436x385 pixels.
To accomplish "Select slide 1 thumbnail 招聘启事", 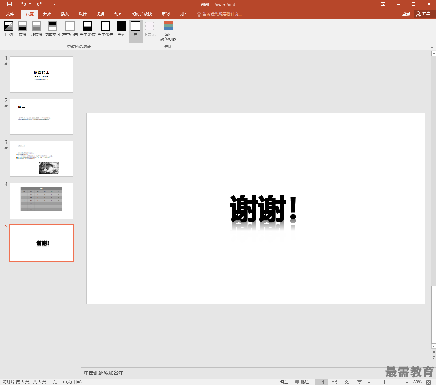I will pyautogui.click(x=41, y=75).
